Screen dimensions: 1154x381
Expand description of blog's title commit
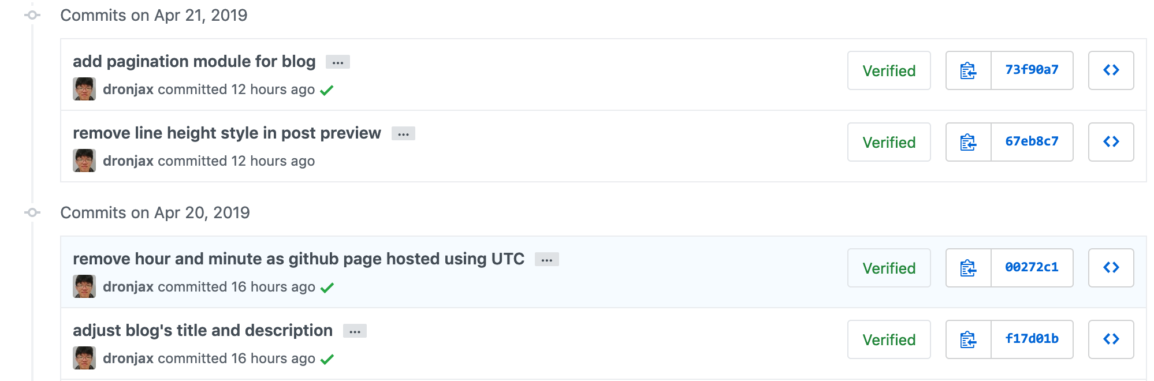[x=355, y=331]
